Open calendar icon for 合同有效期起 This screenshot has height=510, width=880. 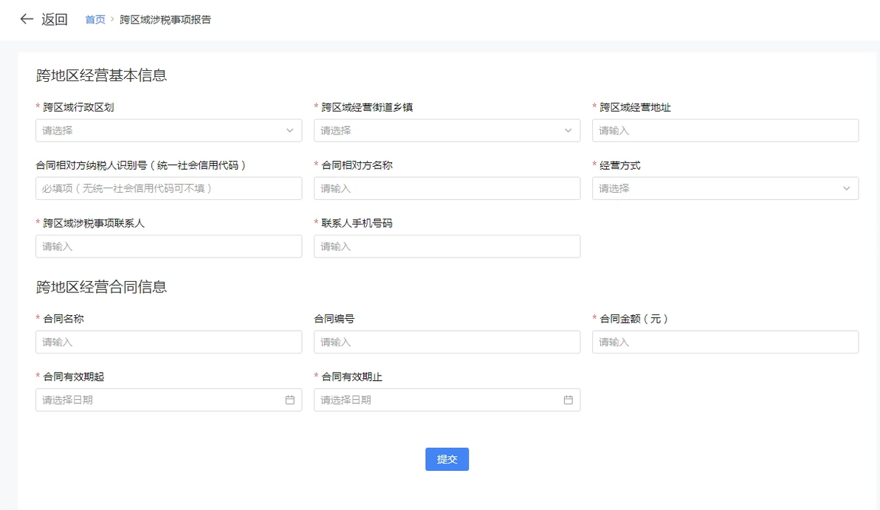tap(290, 400)
